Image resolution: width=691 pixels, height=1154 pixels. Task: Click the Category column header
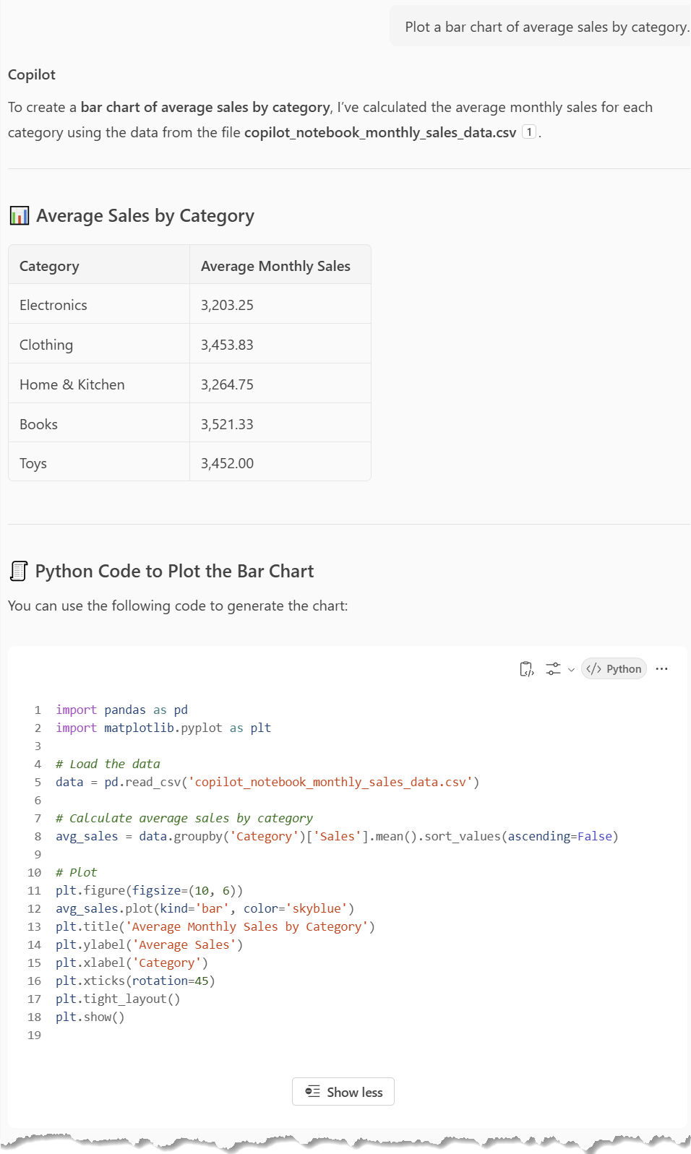click(49, 266)
